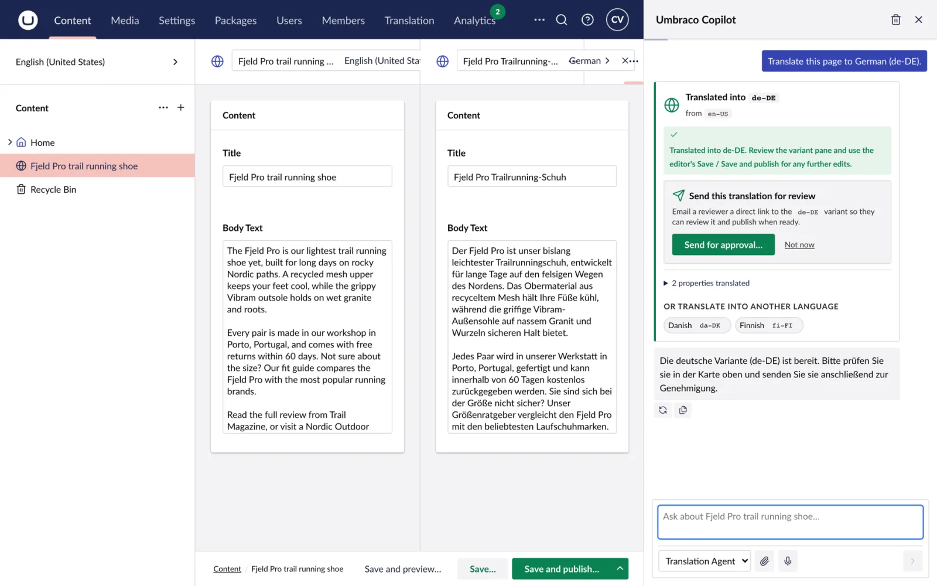This screenshot has width=937, height=586.
Task: Click the send prompt arrow button
Action: point(912,561)
